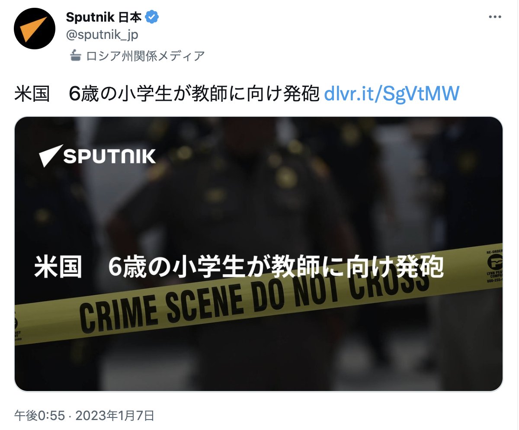The image size is (519, 430).
Task: Open the three-dot more options menu
Action: coord(495,17)
